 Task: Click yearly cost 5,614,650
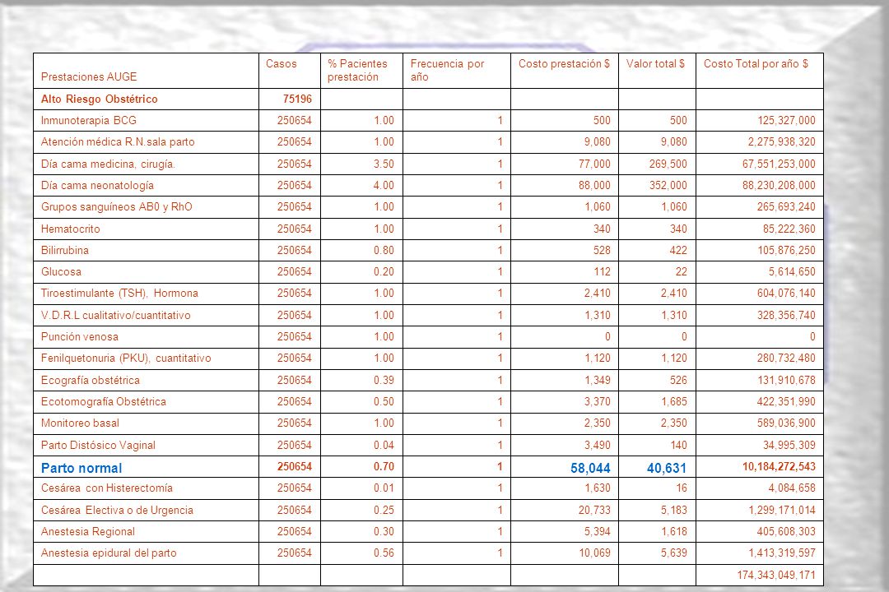click(792, 271)
